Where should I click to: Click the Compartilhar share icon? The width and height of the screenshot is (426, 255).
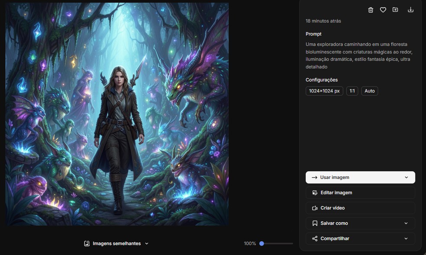tap(315, 239)
